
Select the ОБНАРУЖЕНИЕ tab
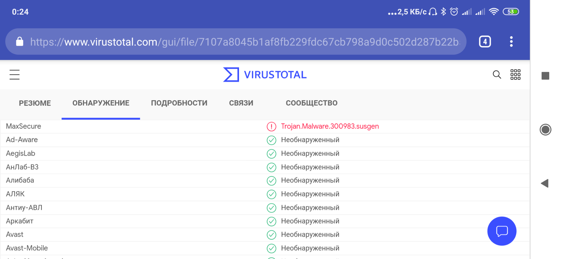(x=101, y=103)
